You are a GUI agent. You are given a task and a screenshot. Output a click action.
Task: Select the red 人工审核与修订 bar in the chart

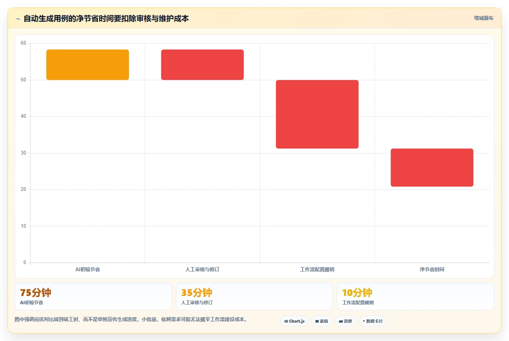[x=202, y=65]
